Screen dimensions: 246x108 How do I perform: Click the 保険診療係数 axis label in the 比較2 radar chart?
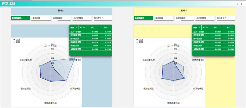(x=148, y=60)
